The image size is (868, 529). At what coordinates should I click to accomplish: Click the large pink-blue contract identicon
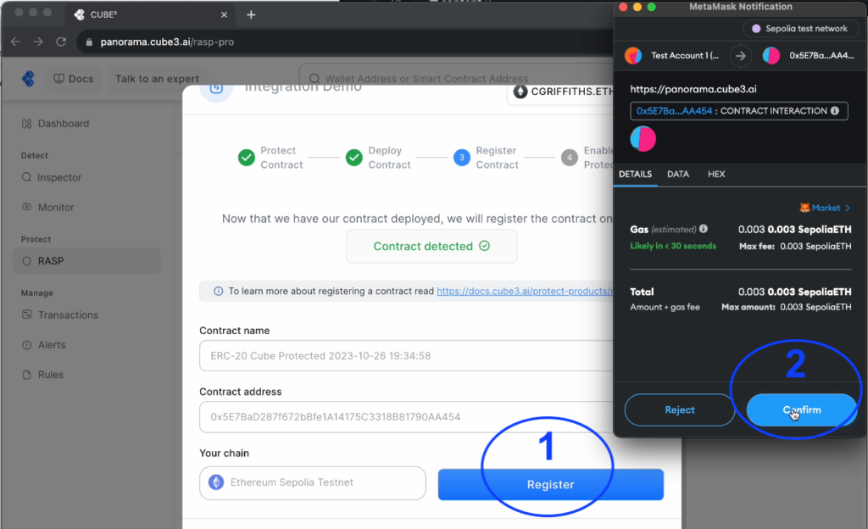[643, 138]
